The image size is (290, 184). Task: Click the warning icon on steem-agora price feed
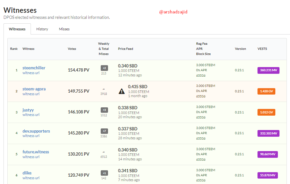pyautogui.click(x=121, y=91)
